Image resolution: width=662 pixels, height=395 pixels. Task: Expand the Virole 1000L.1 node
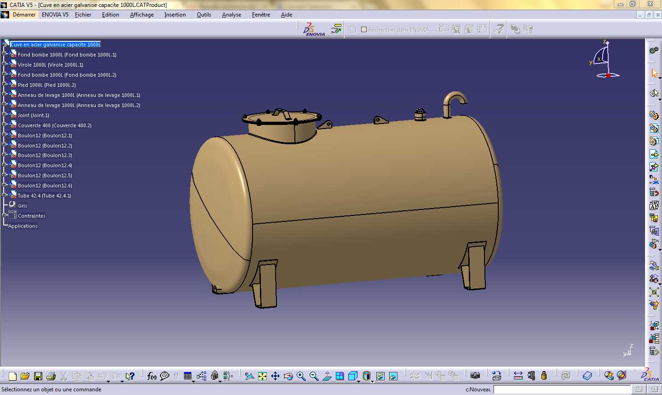click(x=4, y=63)
